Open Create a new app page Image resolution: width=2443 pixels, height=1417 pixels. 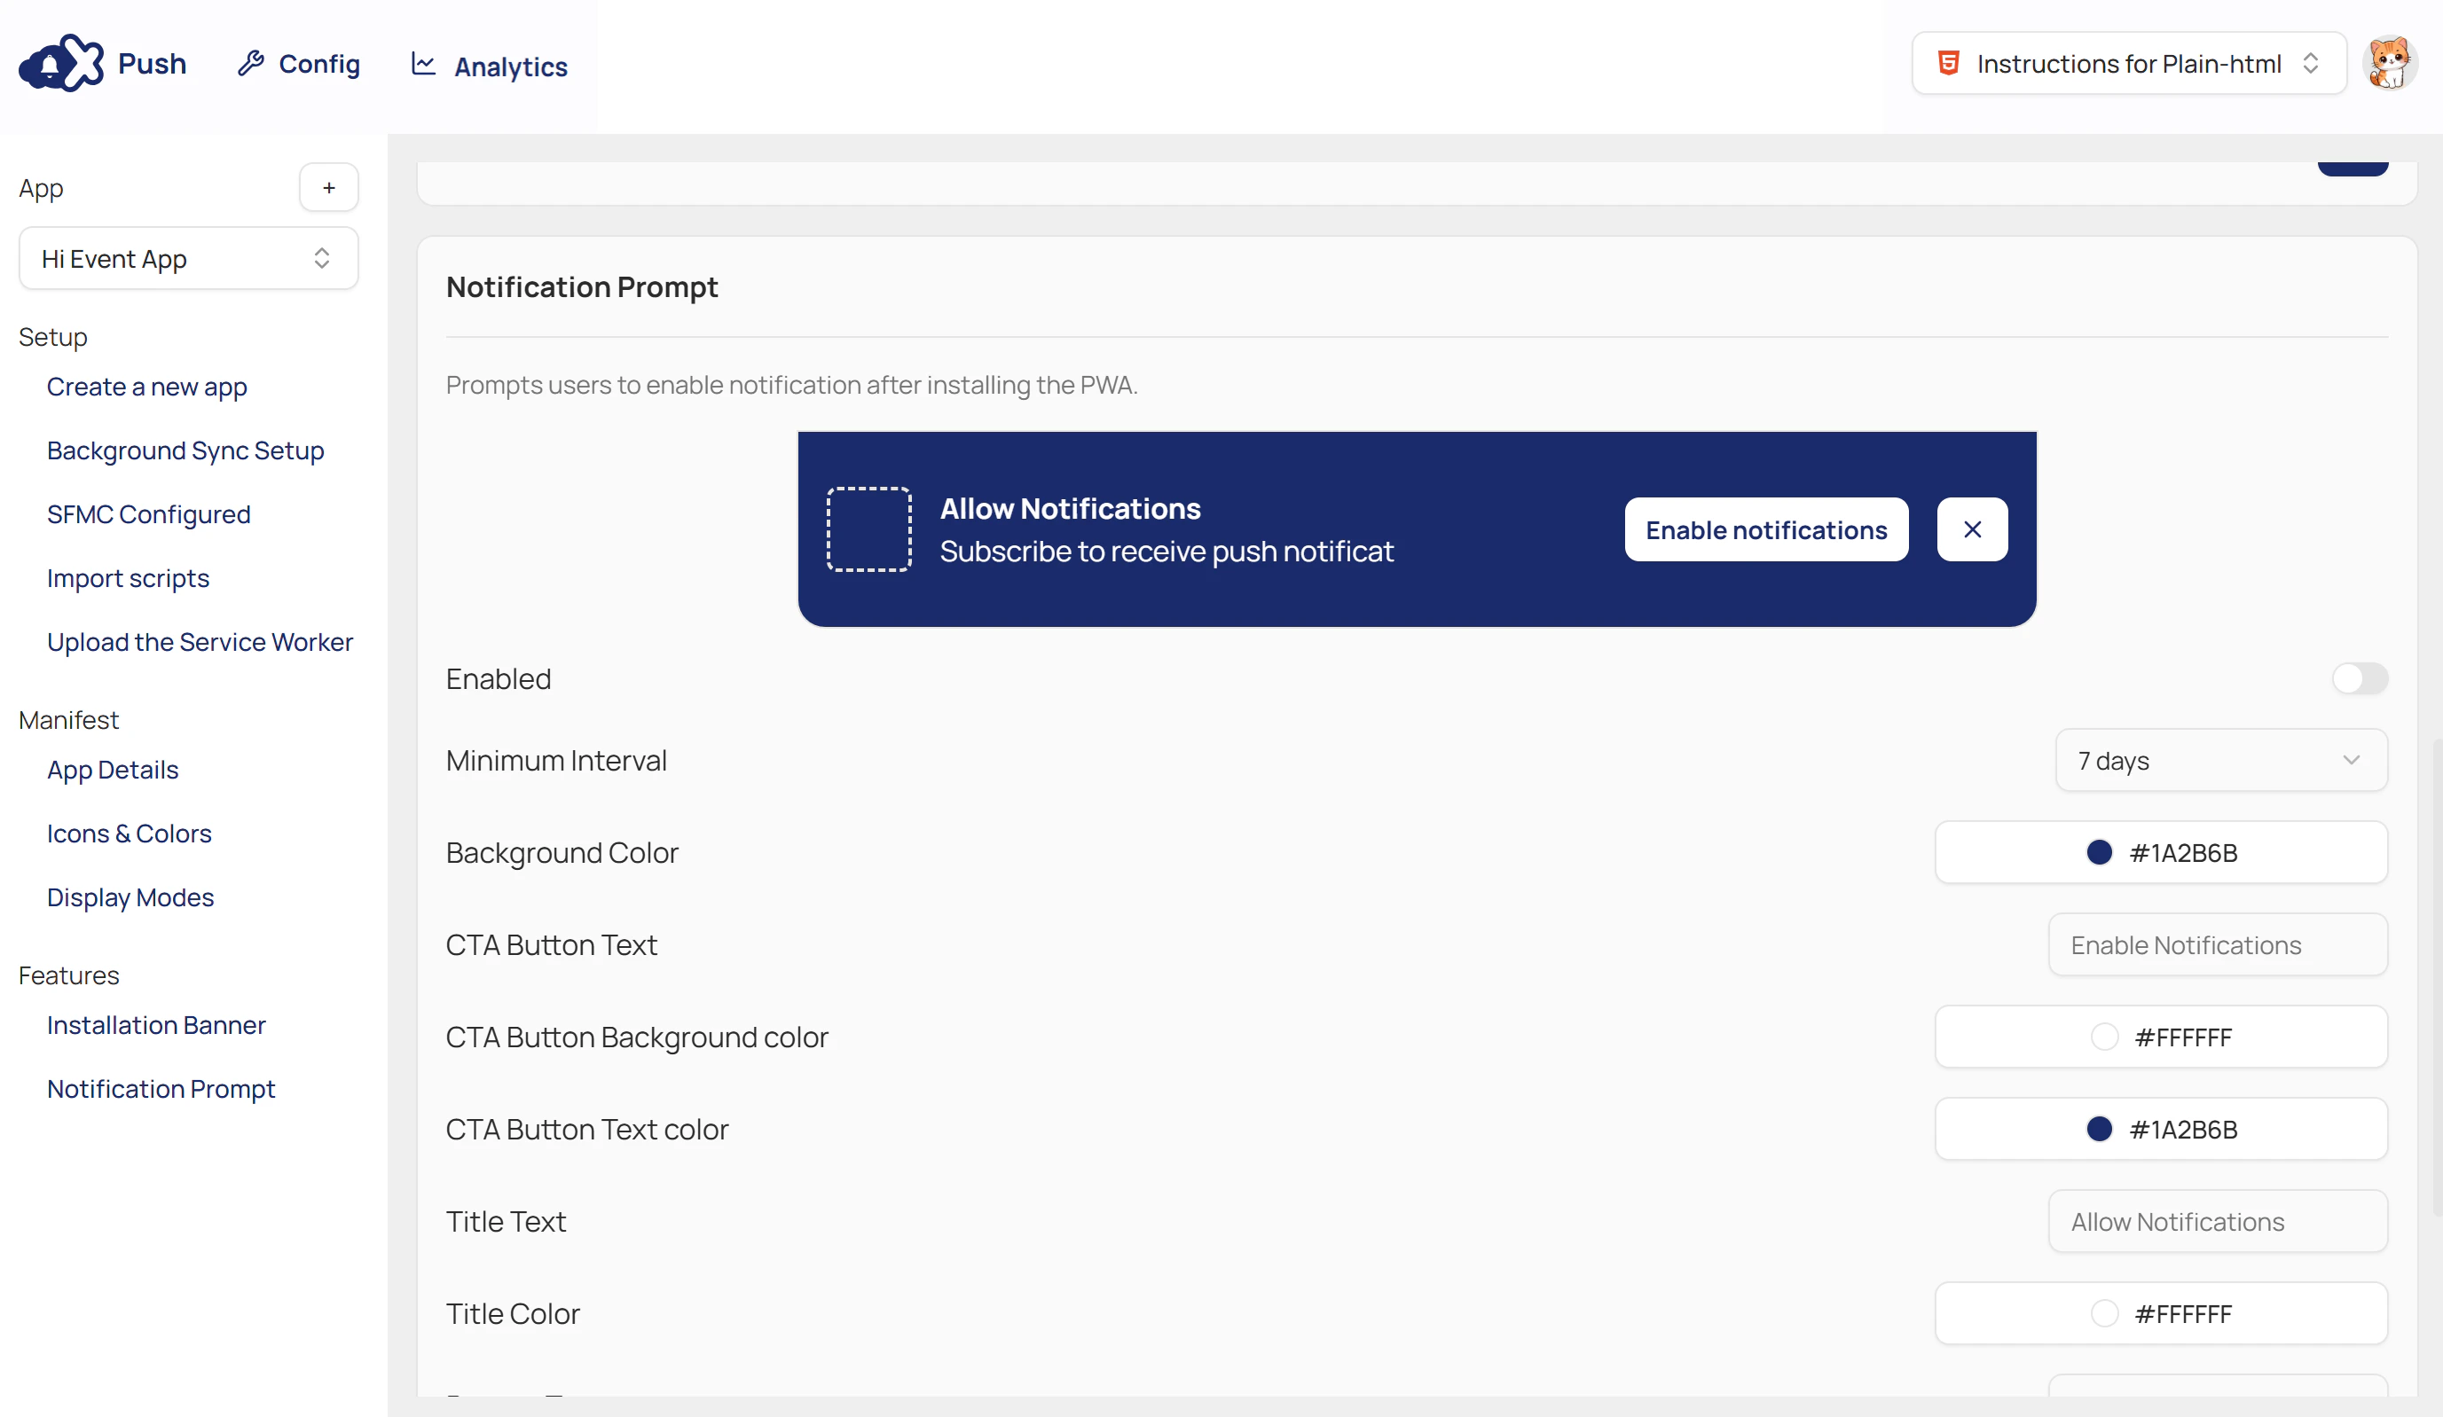(146, 387)
